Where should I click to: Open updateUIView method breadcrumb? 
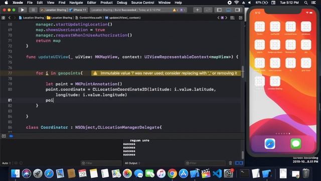pos(123,18)
